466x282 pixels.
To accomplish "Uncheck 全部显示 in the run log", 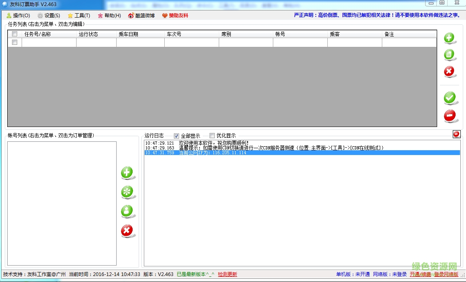I will coord(176,135).
